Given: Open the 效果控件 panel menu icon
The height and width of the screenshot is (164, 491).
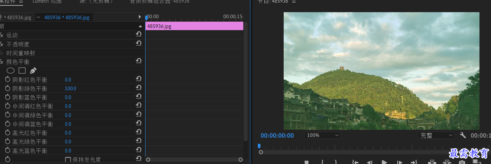Looking at the screenshot, I should click(x=21, y=2).
